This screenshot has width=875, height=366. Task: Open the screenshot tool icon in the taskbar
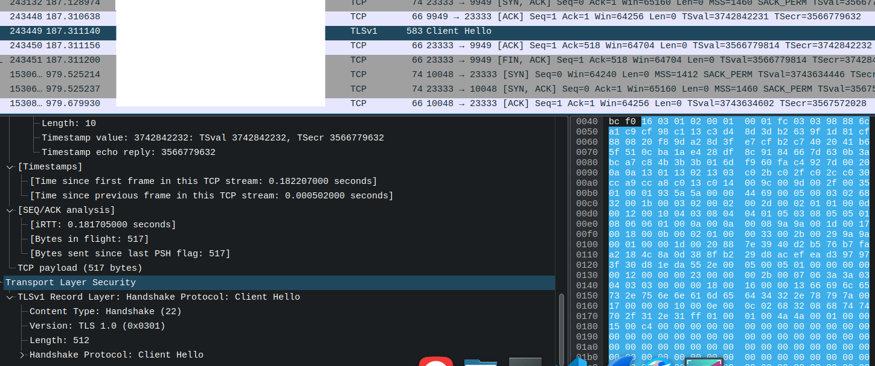click(x=704, y=362)
